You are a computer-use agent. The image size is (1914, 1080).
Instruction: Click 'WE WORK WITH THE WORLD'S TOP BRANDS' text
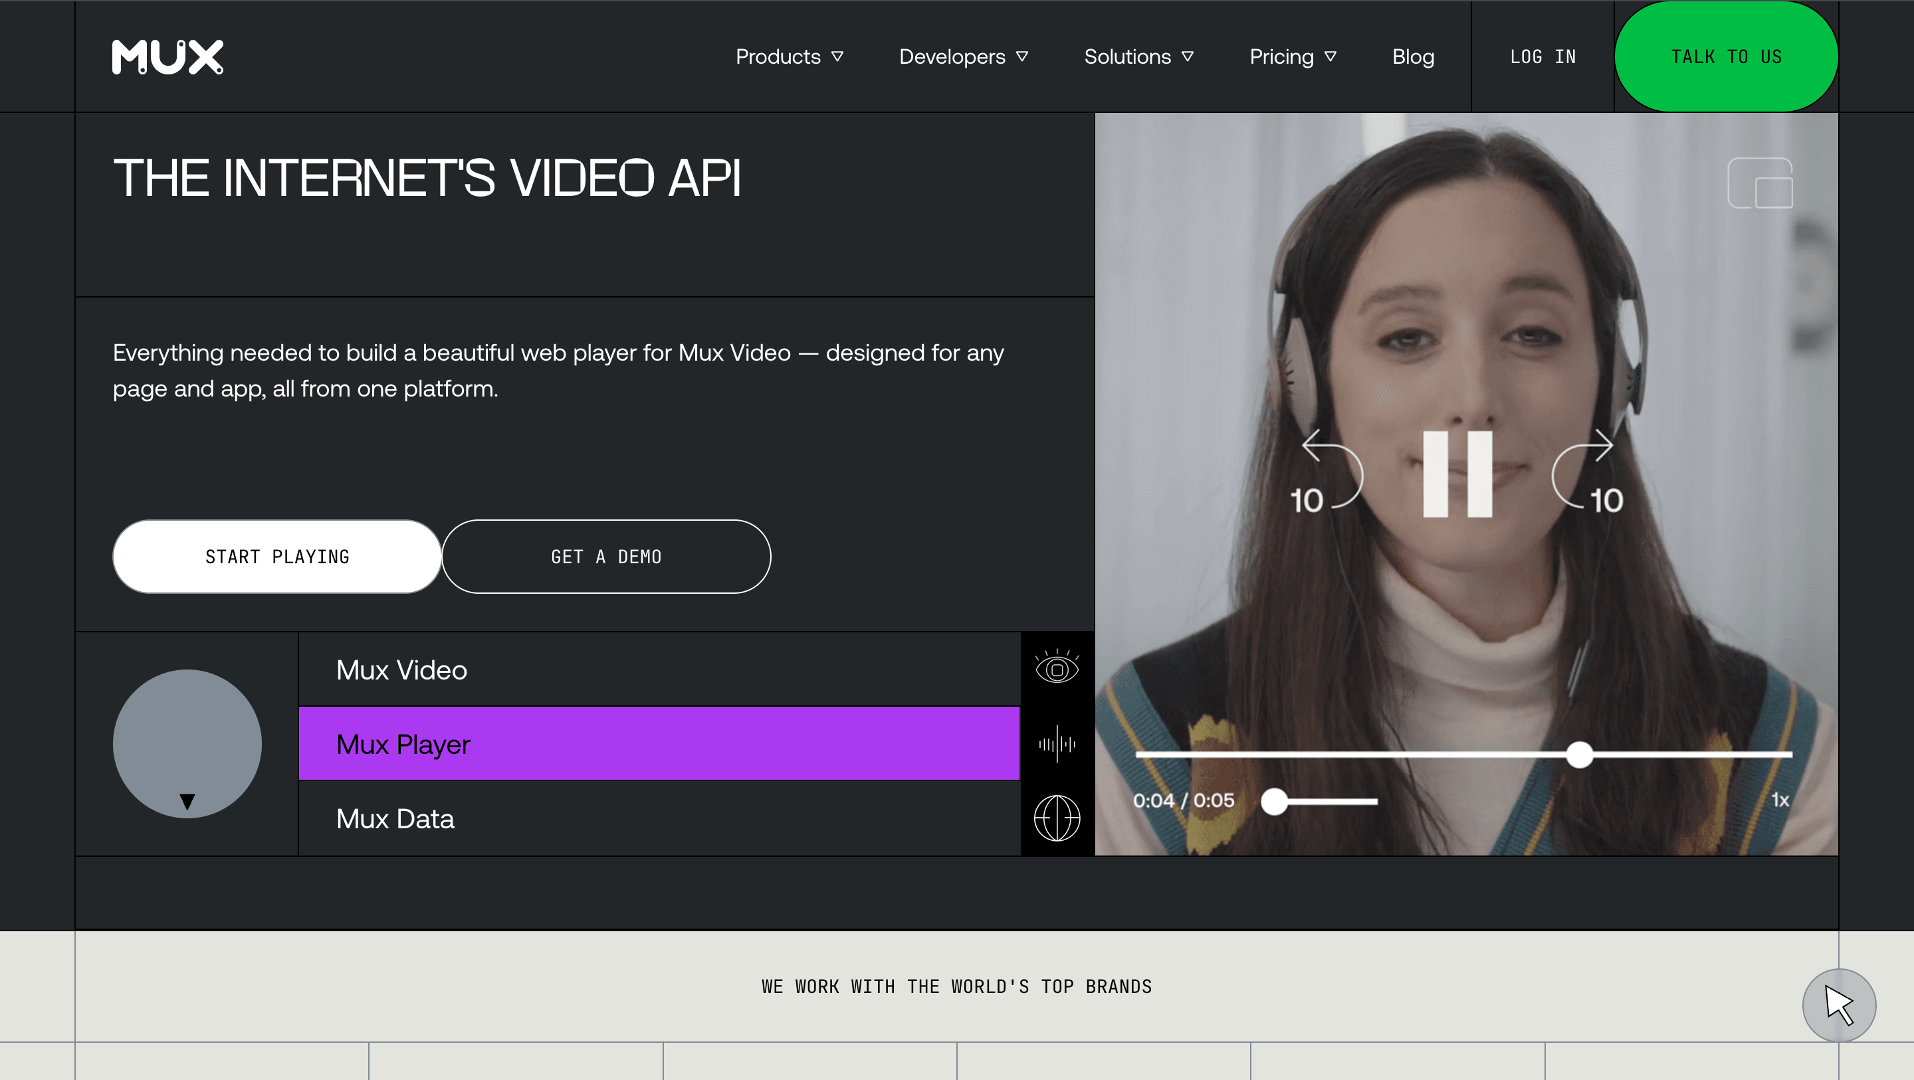(x=957, y=986)
